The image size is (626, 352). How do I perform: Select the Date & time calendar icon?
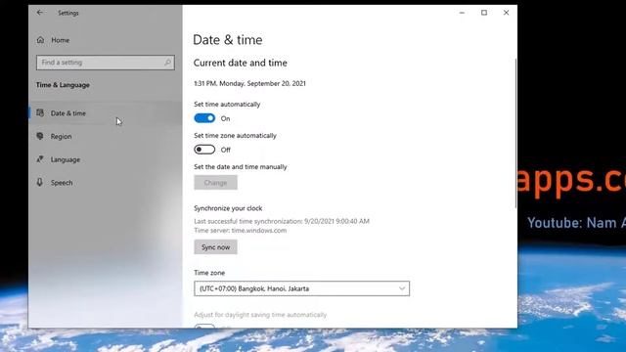pos(40,113)
